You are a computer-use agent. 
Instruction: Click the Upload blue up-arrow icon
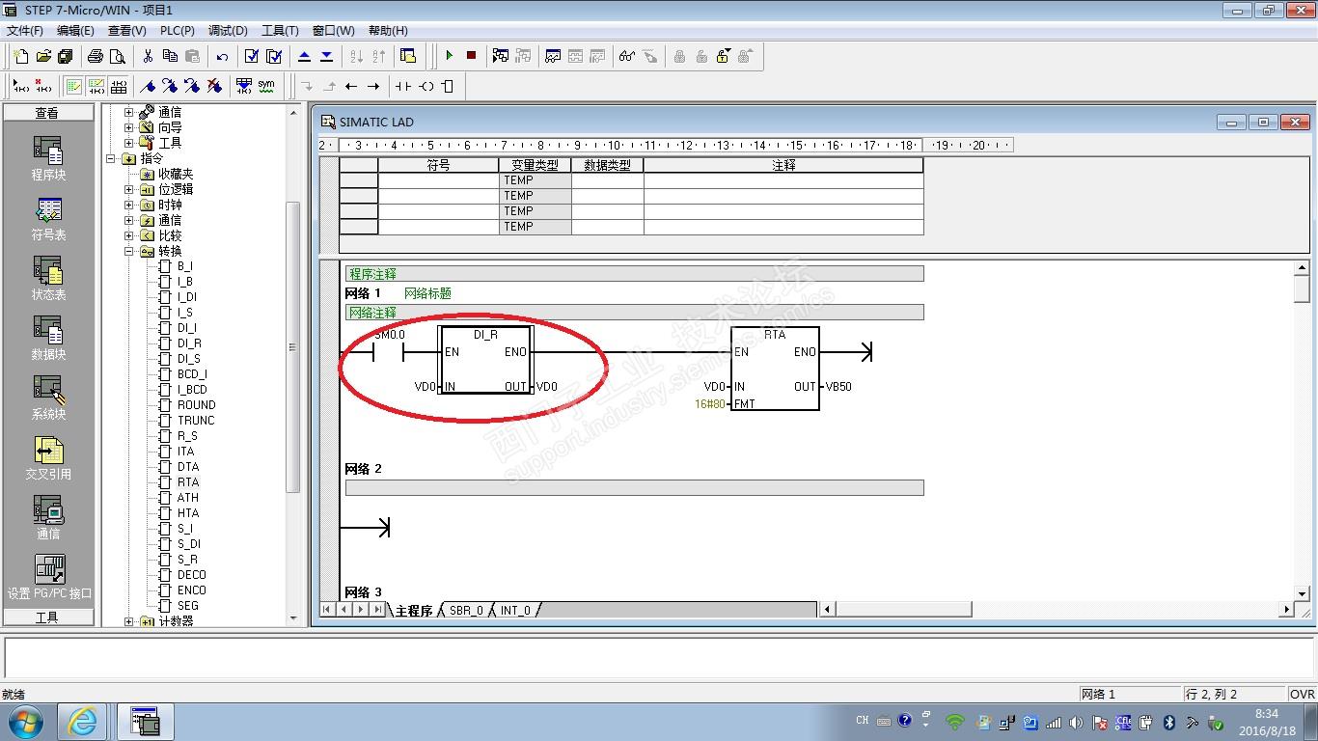304,56
